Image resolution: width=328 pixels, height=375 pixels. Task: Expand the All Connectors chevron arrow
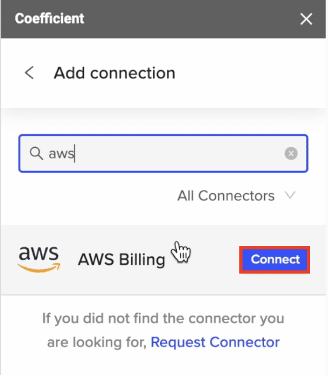pos(290,195)
